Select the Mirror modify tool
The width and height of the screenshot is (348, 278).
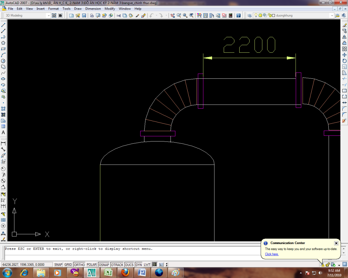click(x=344, y=37)
